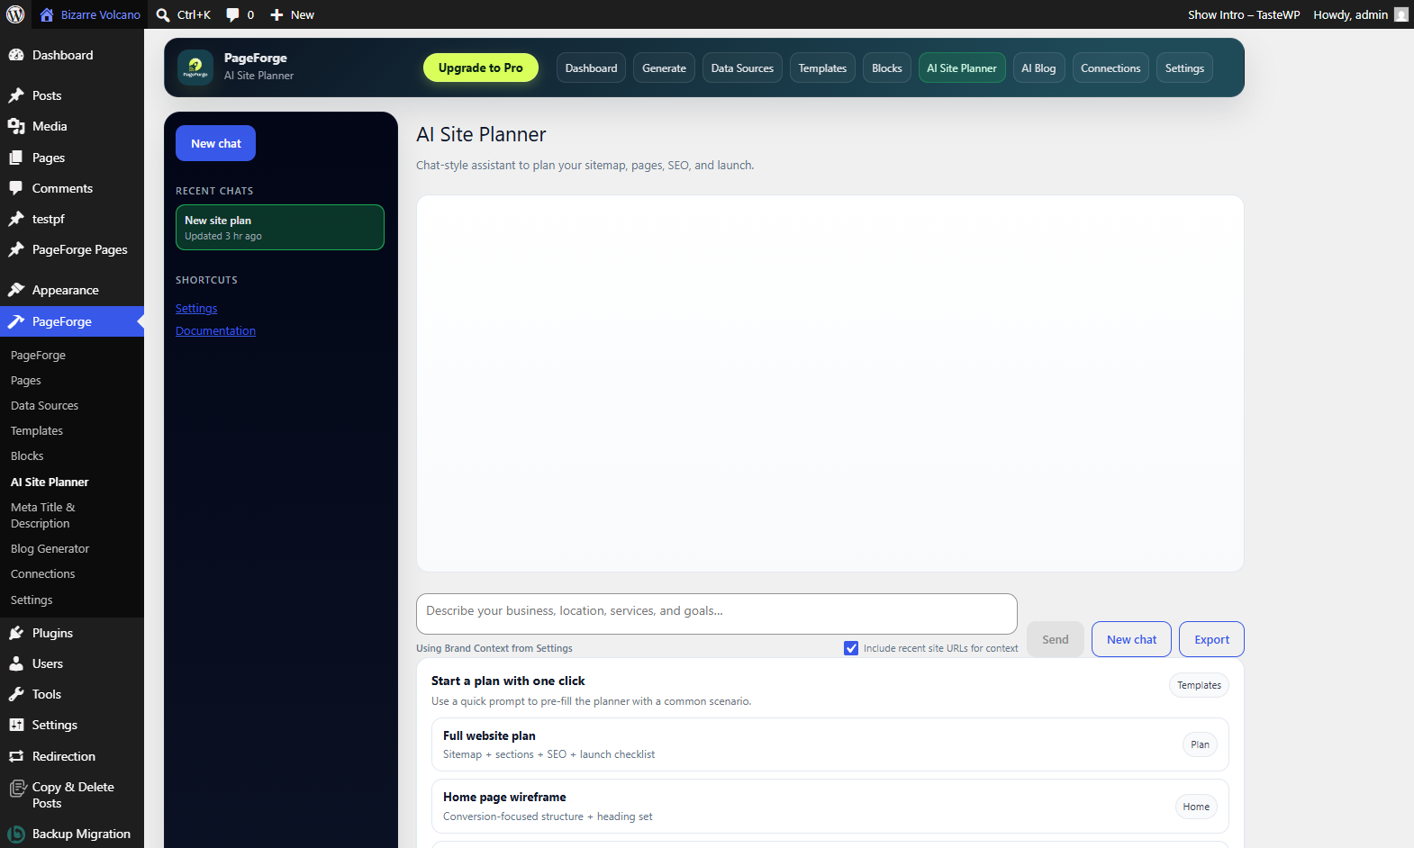Click the Ctrl+K search magnifier icon
This screenshot has height=848, width=1414.
(163, 14)
